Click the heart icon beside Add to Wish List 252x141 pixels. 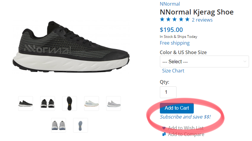[x=164, y=128]
